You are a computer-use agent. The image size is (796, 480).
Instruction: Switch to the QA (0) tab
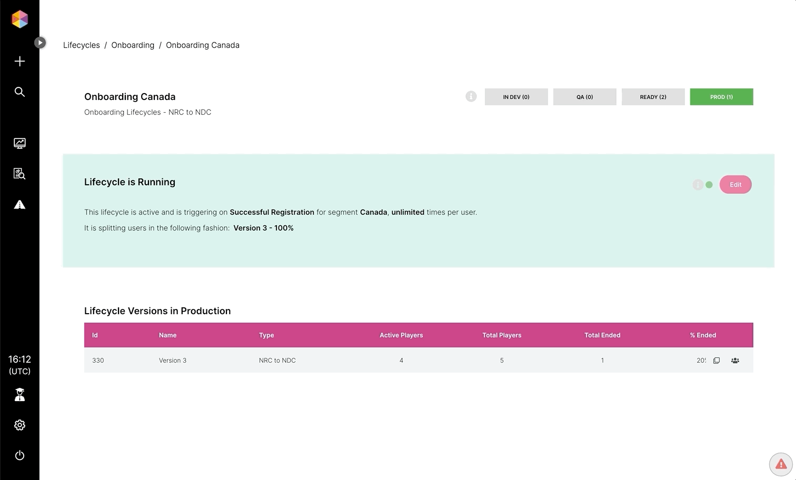click(x=584, y=97)
